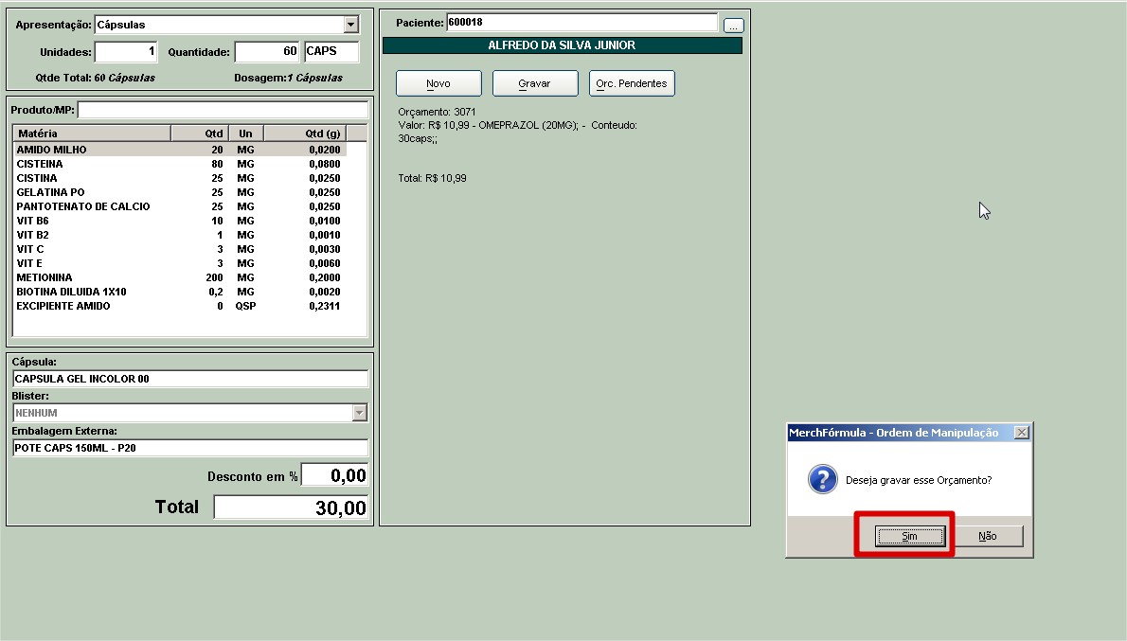
Task: Click the Quantidade input field
Action: 267,51
